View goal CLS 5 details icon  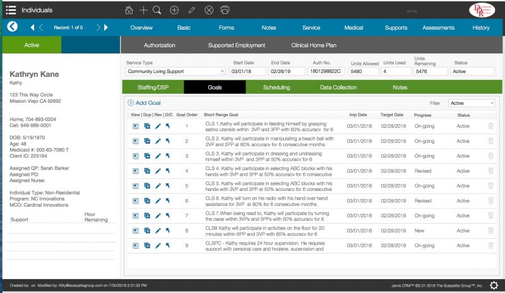click(136, 186)
